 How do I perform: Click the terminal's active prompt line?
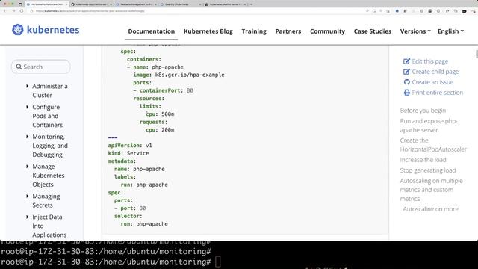[111, 262]
